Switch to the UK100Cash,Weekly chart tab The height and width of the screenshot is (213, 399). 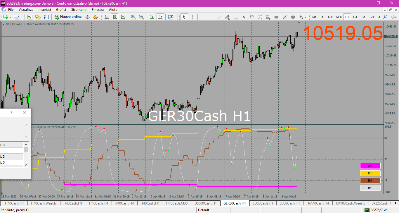tap(351, 203)
